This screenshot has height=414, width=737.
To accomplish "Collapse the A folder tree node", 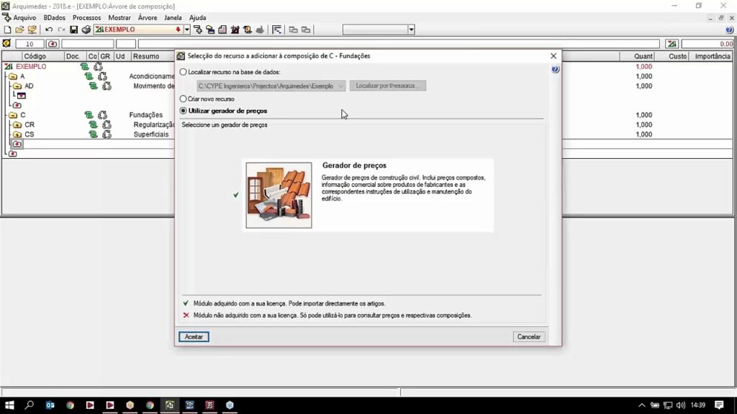I will click(13, 76).
